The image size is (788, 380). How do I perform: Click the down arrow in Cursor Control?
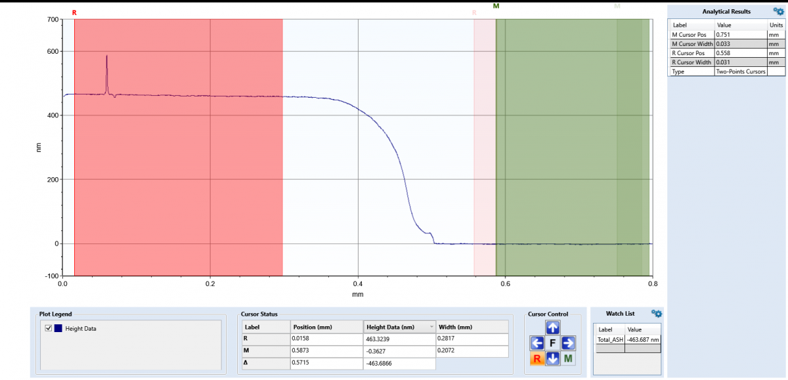click(553, 358)
